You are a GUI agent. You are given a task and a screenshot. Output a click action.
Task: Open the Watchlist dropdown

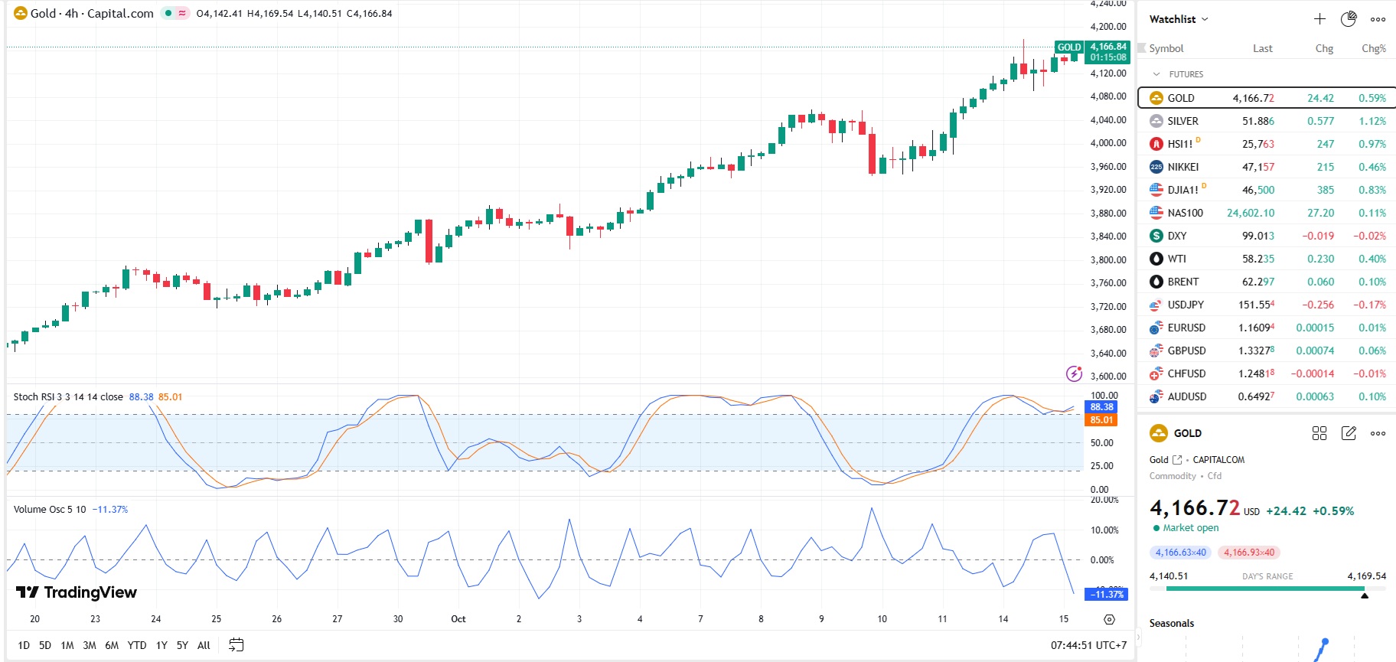coord(1179,19)
